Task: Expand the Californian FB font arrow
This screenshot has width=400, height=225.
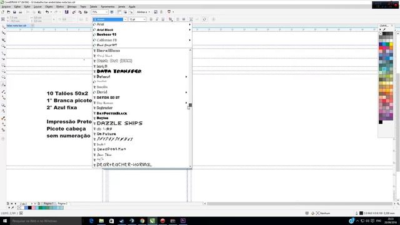Action: (x=189, y=40)
